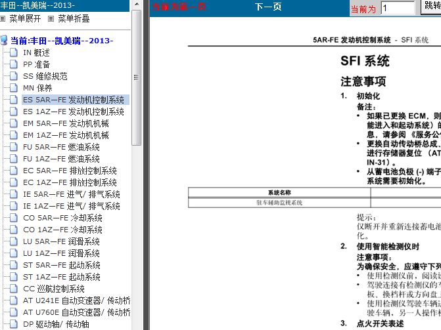This screenshot has width=441, height=330.
Task: Click page icon beside AT U241E 自动变速器
Action: (x=14, y=300)
